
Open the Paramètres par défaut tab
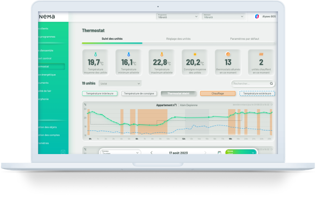point(244,39)
